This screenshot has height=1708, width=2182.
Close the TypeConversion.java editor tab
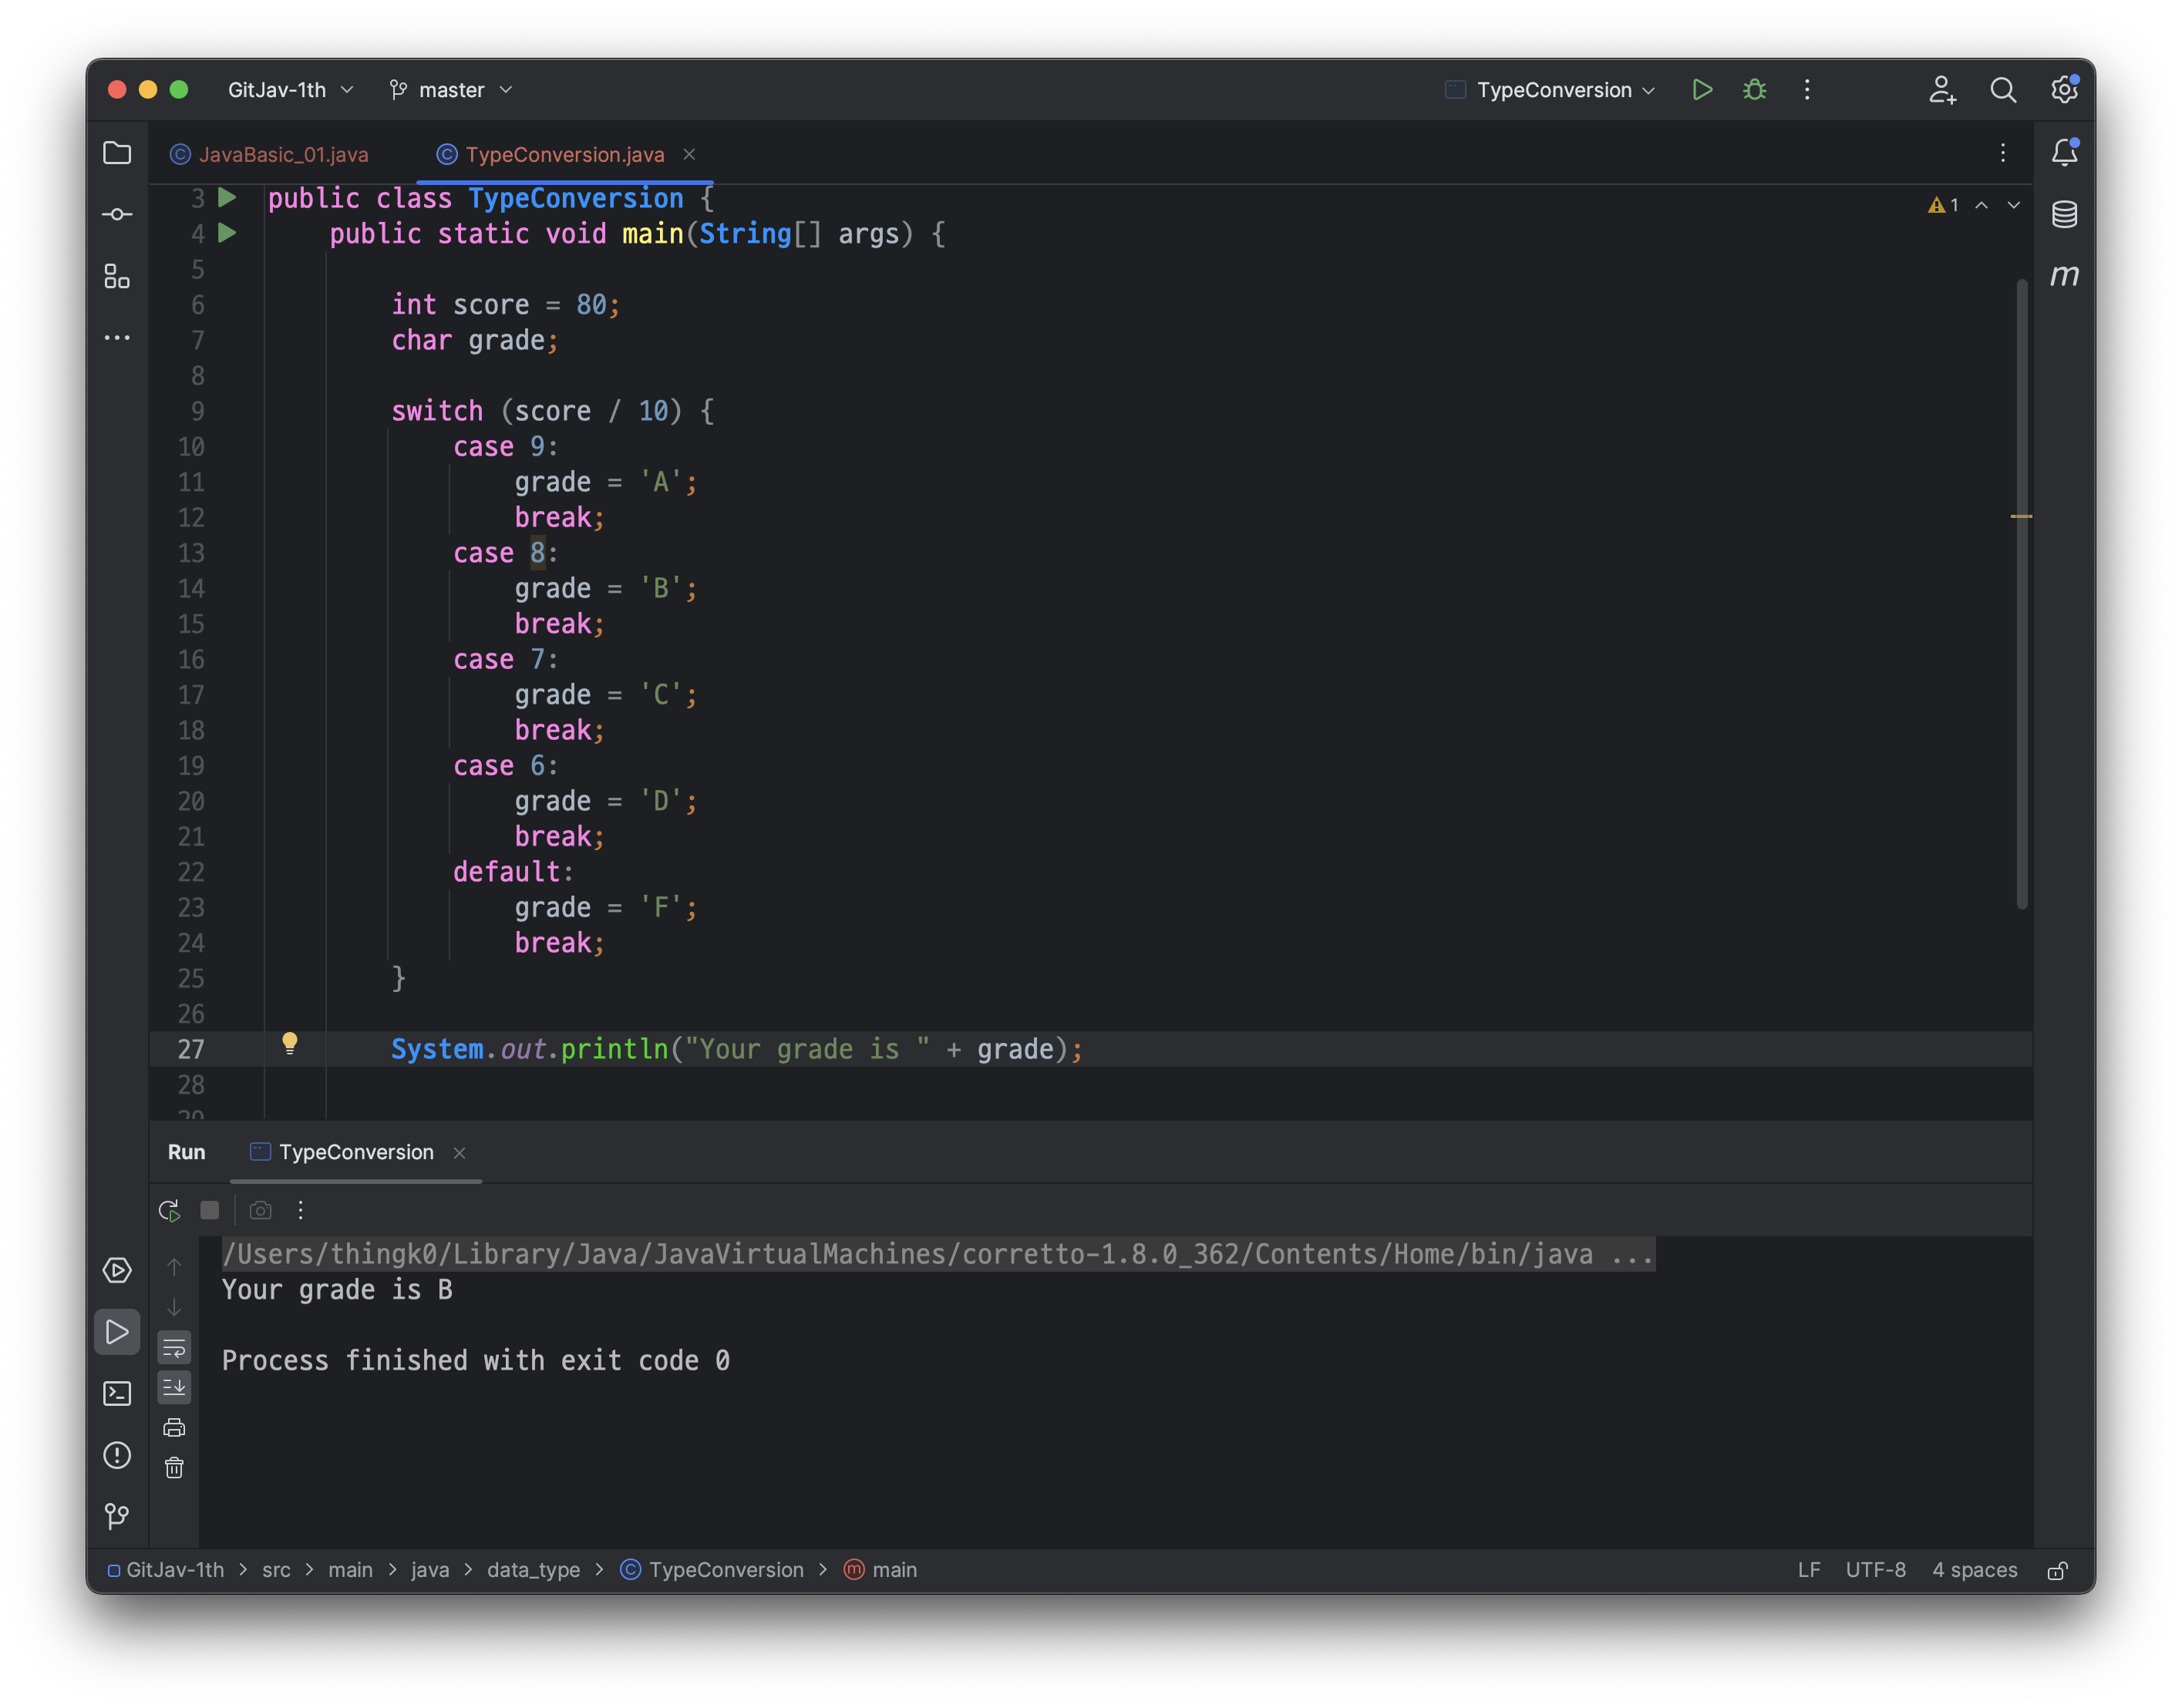[x=689, y=154]
